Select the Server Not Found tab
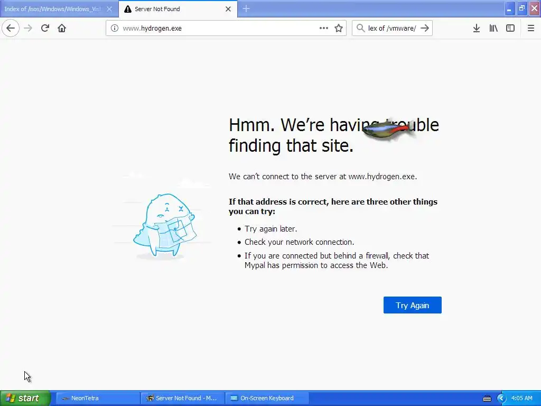The image size is (541, 406). click(x=178, y=9)
